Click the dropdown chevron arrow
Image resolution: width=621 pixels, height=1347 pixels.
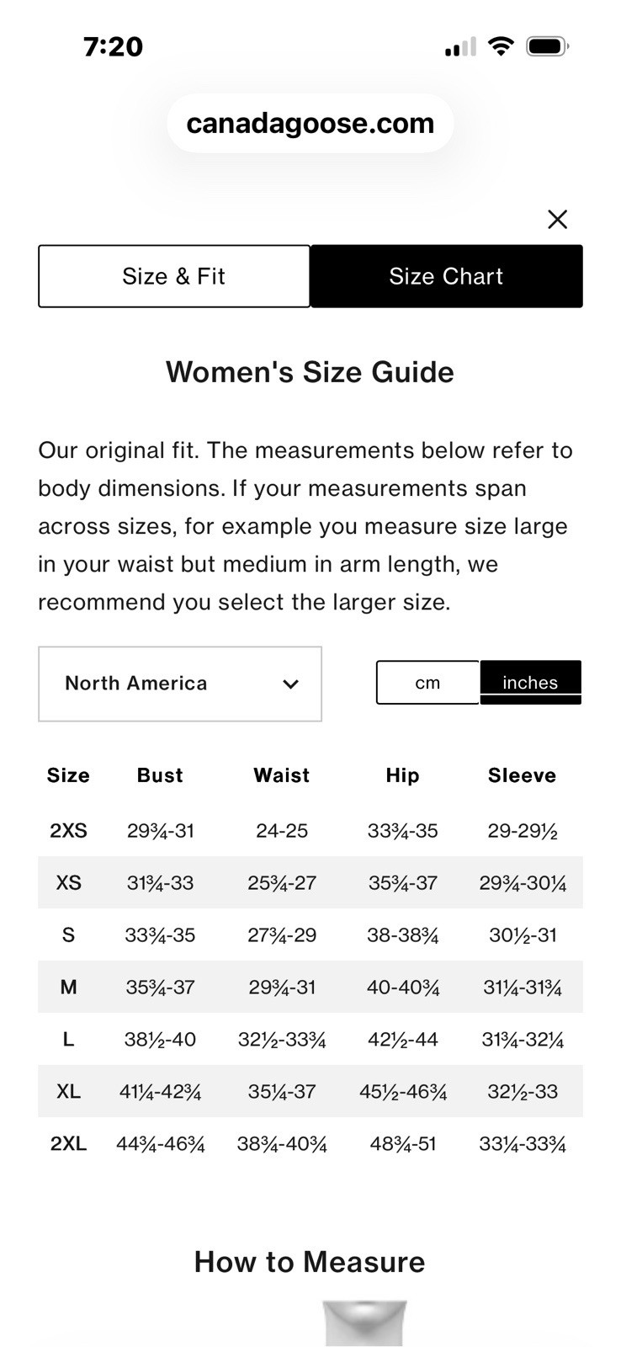tap(290, 684)
